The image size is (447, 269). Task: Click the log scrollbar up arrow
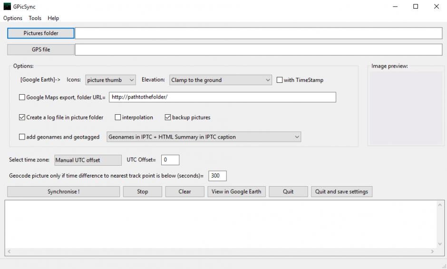[x=440, y=205]
